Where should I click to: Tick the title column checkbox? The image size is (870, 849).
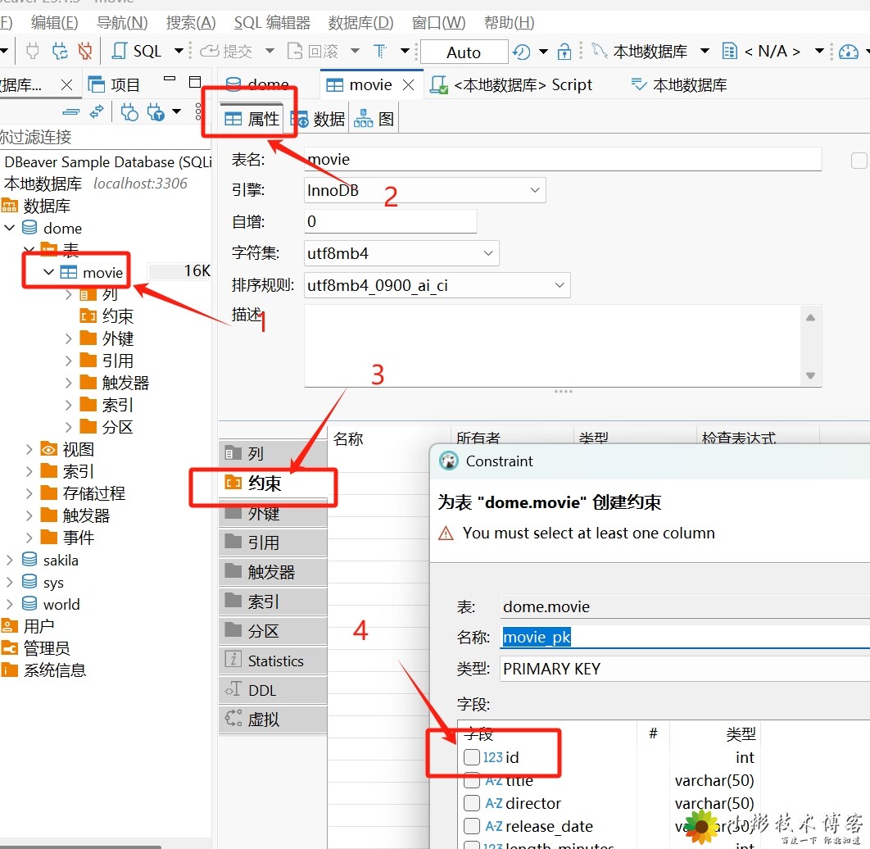click(x=472, y=780)
